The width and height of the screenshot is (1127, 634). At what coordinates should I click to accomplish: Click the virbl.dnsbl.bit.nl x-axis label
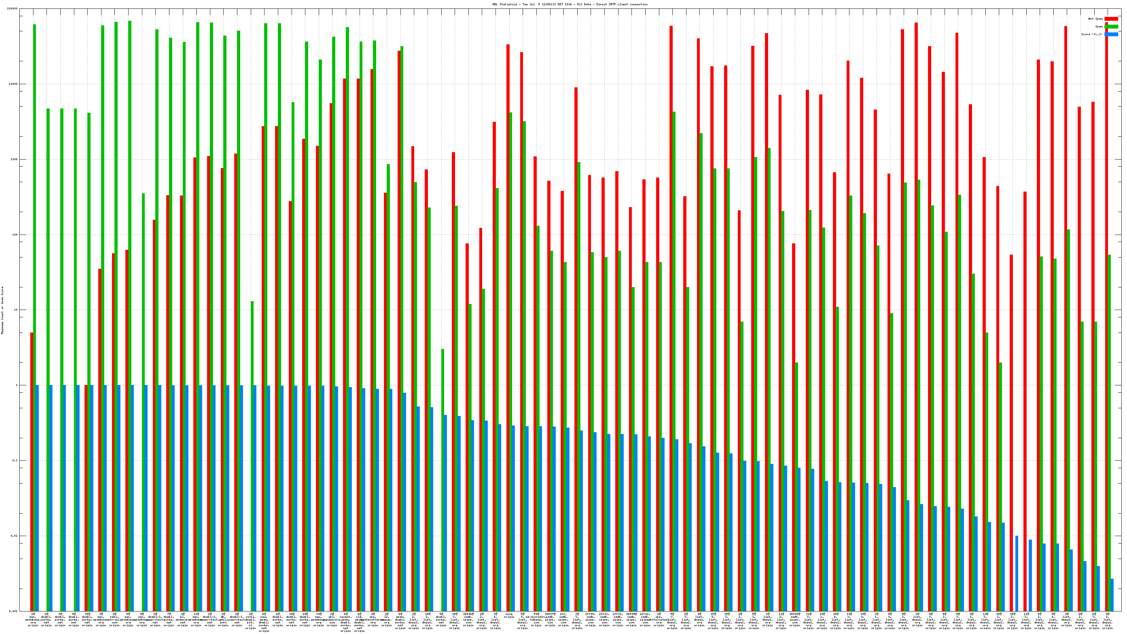tap(251, 621)
